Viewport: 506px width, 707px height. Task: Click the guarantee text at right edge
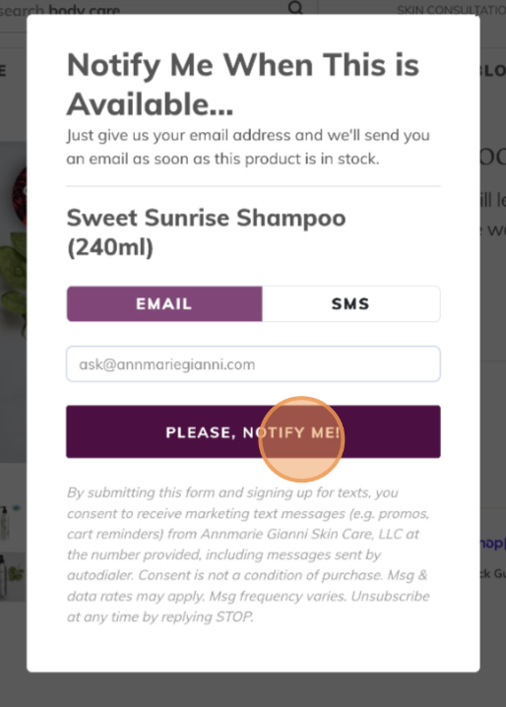(492, 573)
